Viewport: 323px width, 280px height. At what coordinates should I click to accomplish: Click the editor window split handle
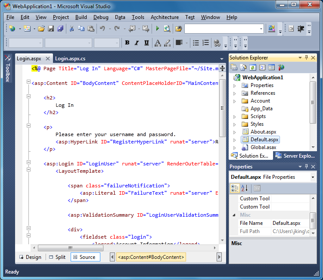click(223, 68)
